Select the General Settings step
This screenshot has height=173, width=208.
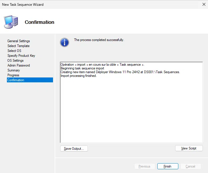(19, 41)
